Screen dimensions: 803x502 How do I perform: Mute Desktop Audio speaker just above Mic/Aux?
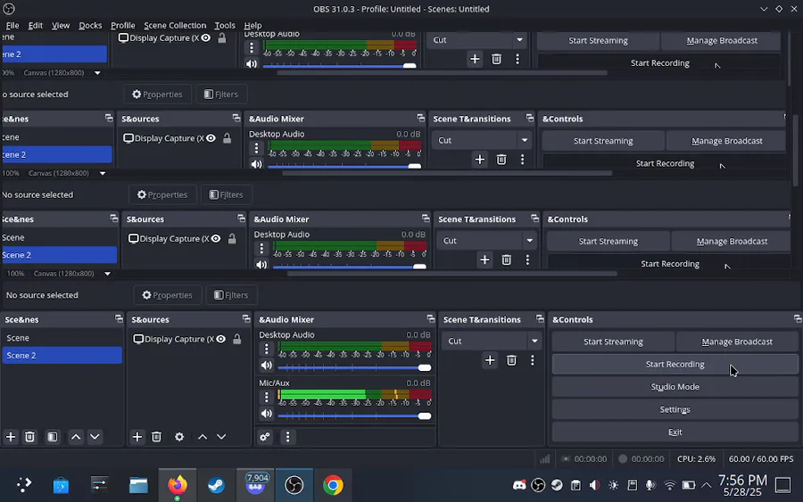[x=266, y=366]
